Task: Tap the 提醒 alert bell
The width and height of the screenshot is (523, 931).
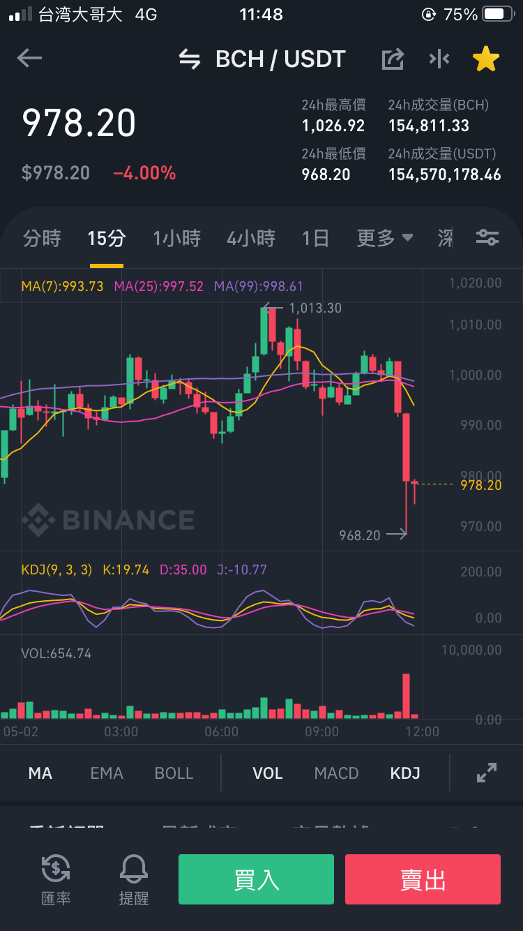Action: tap(134, 879)
